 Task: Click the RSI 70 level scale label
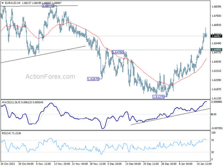(x=212, y=140)
